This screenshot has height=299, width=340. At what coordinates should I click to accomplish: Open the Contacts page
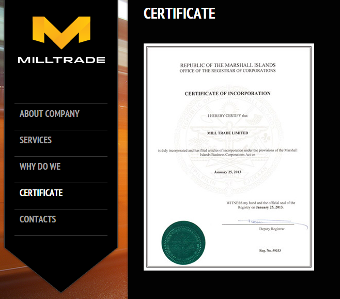pyautogui.click(x=38, y=219)
